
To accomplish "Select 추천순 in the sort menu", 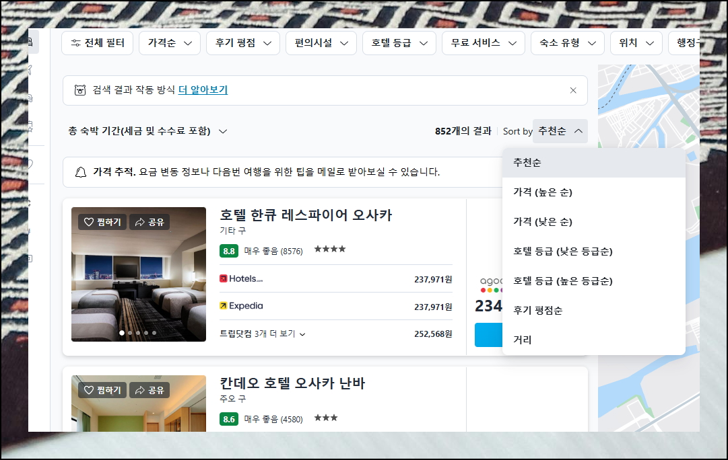I will pos(594,163).
